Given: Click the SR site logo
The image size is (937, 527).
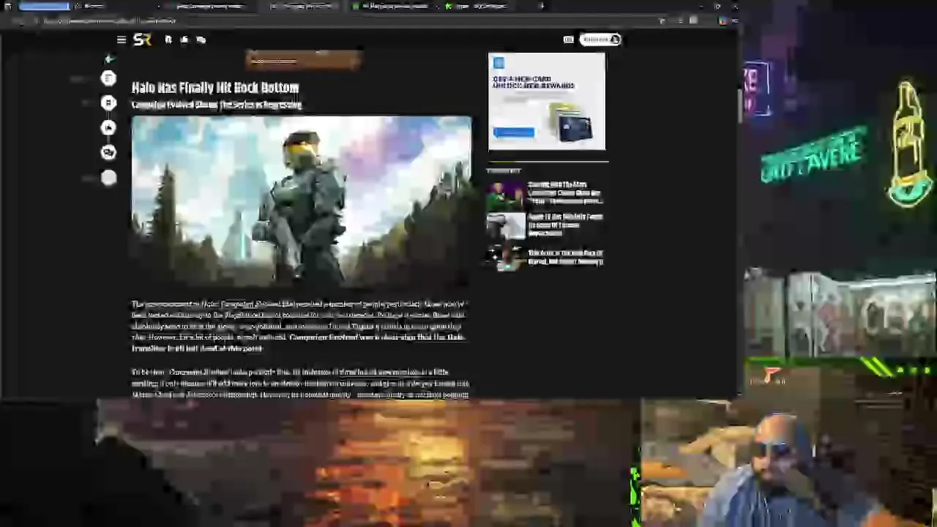Looking at the screenshot, I should tap(142, 40).
